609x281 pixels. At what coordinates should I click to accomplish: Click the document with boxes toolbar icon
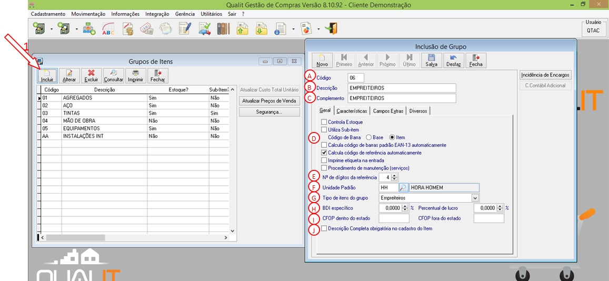coord(128,29)
